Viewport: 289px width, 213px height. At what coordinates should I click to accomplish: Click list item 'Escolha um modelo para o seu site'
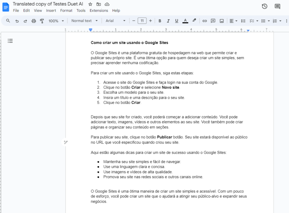pyautogui.click(x=133, y=92)
